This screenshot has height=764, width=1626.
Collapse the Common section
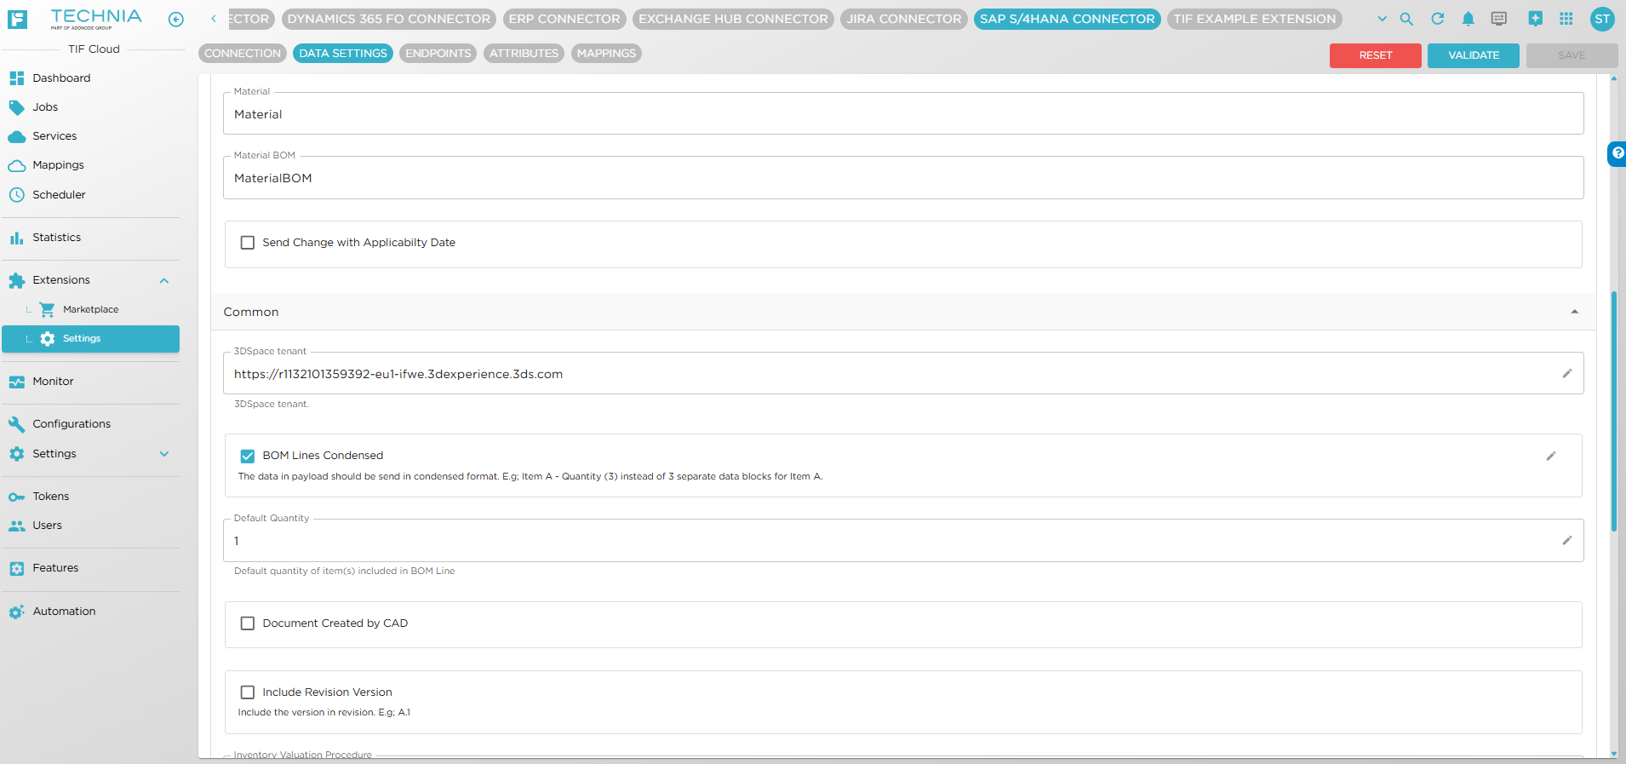pyautogui.click(x=1574, y=312)
